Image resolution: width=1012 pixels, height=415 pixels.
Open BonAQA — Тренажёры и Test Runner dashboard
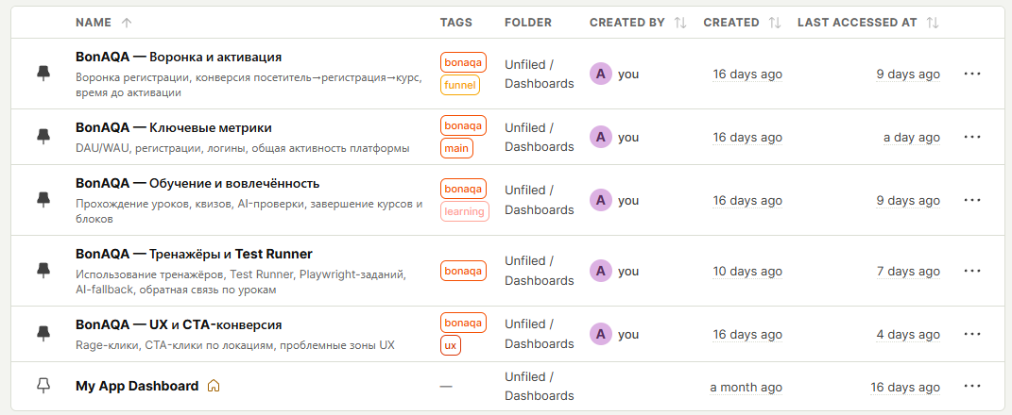tap(194, 254)
